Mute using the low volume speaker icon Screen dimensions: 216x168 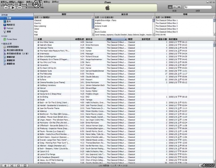[26, 8]
